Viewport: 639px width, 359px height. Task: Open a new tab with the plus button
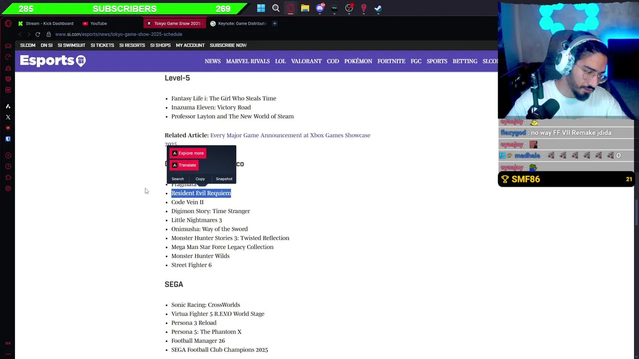[x=275, y=23]
